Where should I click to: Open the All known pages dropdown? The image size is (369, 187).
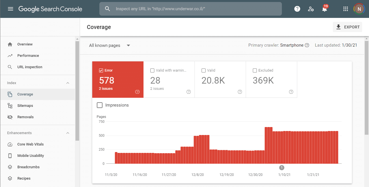pyautogui.click(x=110, y=45)
